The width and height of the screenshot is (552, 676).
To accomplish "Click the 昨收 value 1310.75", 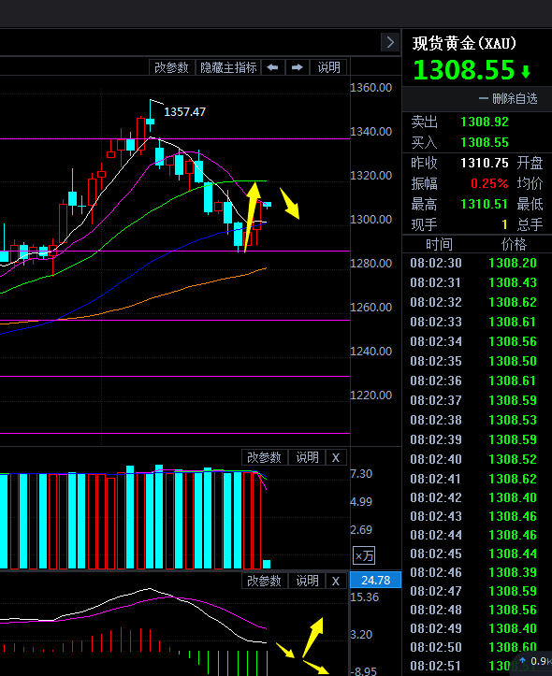I will [x=485, y=163].
